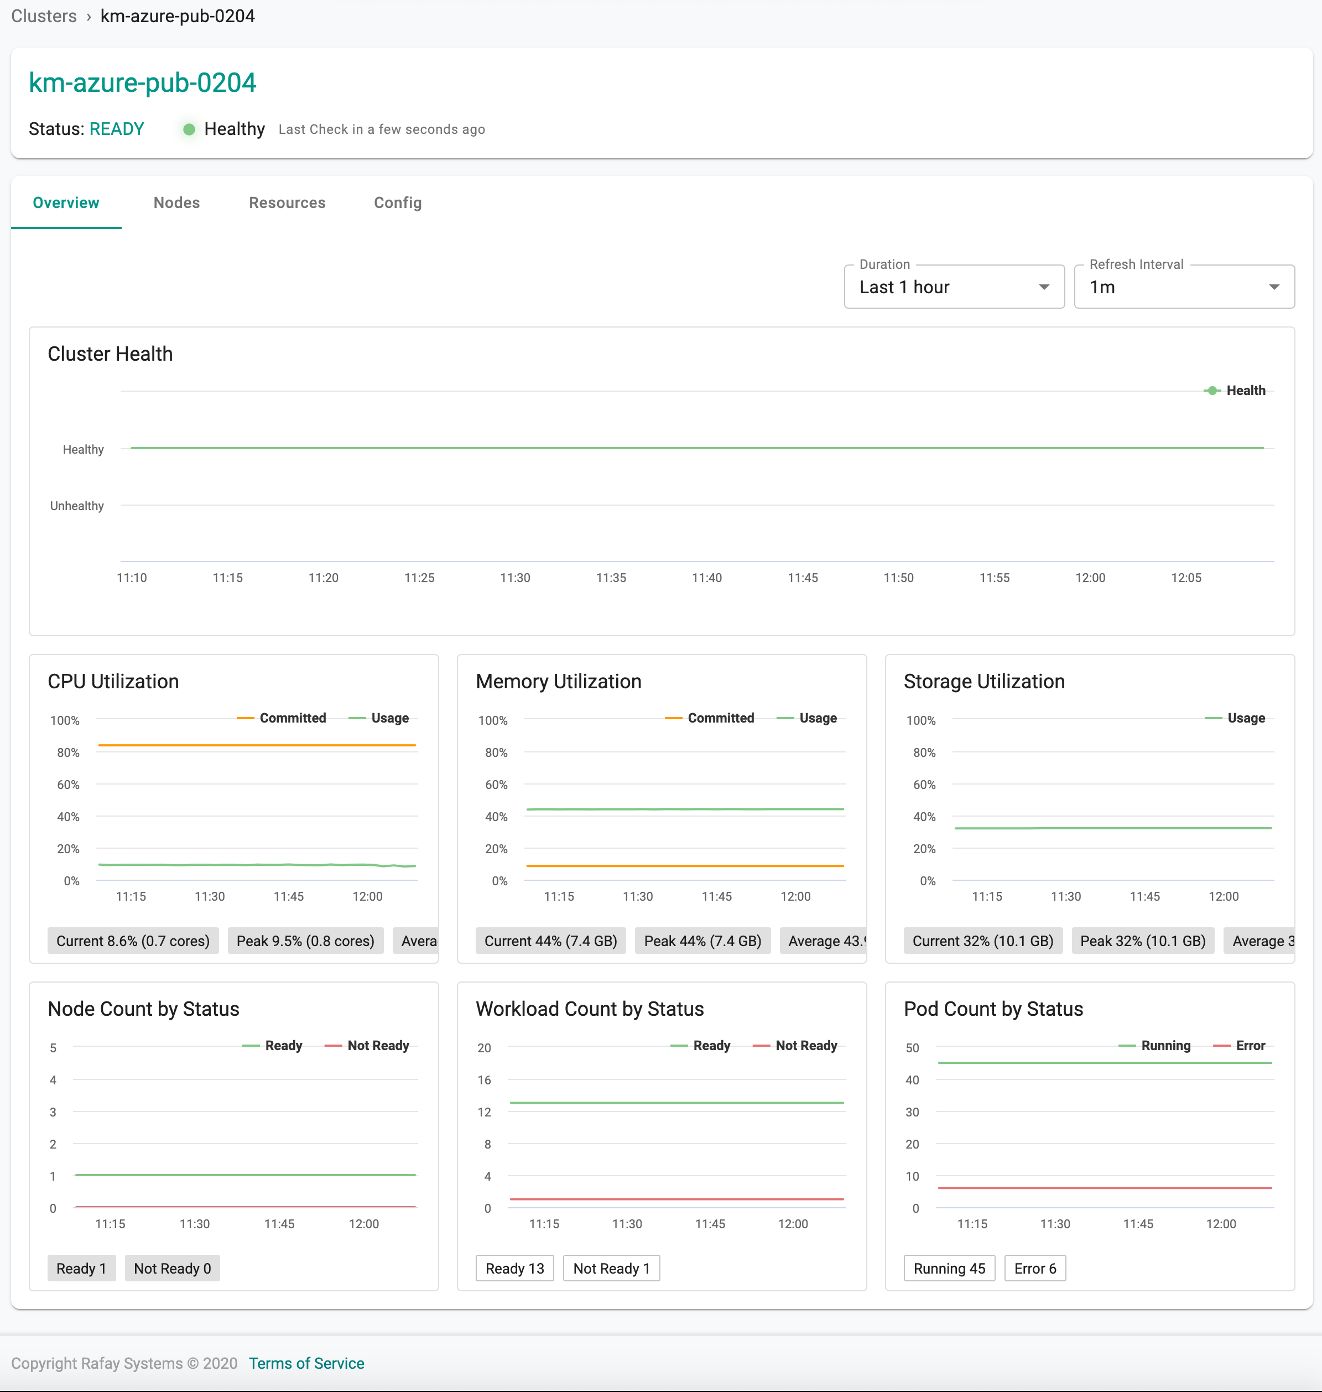
Task: Toggle Ready legend in Workload Count chart
Action: pyautogui.click(x=700, y=1045)
